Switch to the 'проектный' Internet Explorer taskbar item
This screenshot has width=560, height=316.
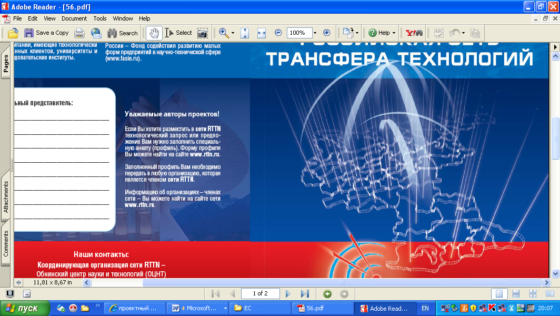[x=135, y=308]
